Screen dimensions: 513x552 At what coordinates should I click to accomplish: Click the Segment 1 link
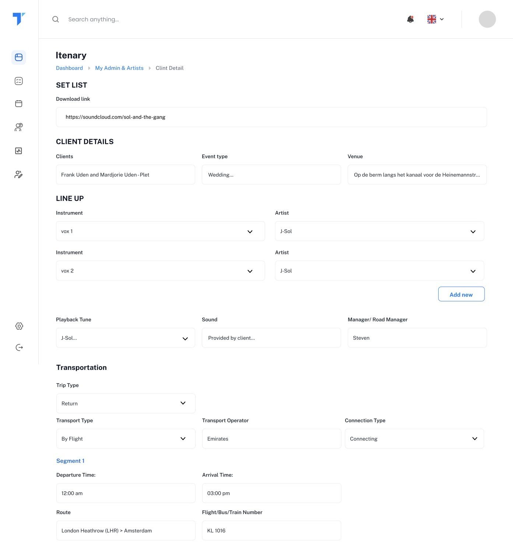pyautogui.click(x=70, y=461)
